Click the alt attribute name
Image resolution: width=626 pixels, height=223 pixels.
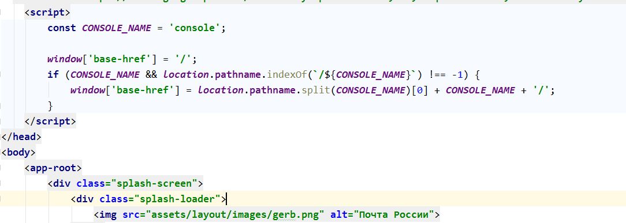point(339,215)
